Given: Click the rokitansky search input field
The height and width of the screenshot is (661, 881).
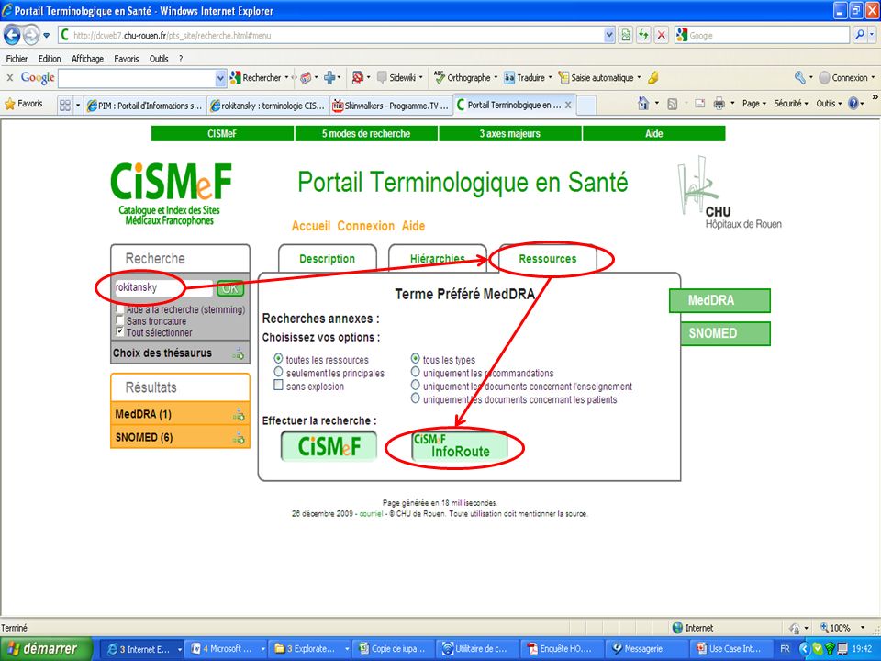Looking at the screenshot, I should click(163, 287).
